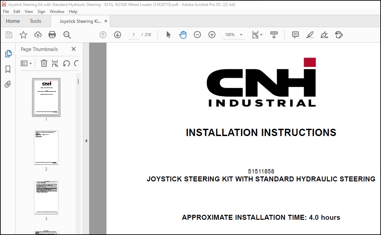The height and width of the screenshot is (235, 381).
Task: Switch to the Home tab
Action: pos(13,21)
